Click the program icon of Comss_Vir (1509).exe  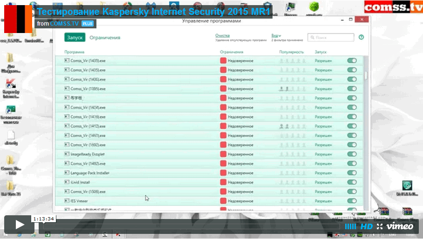67,192
